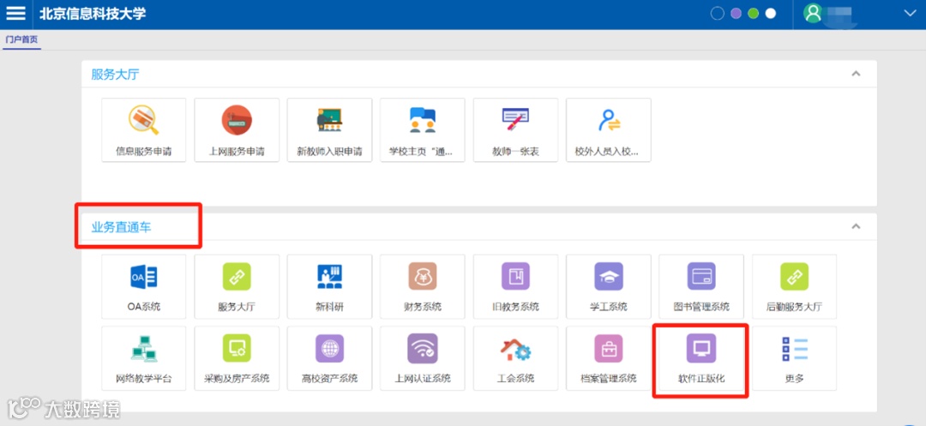Open 上网服务申请 router icon

click(237, 120)
